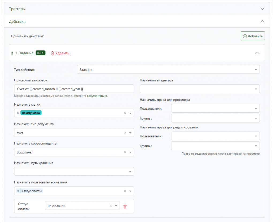Clear the Назначить метки field

pos(125,113)
